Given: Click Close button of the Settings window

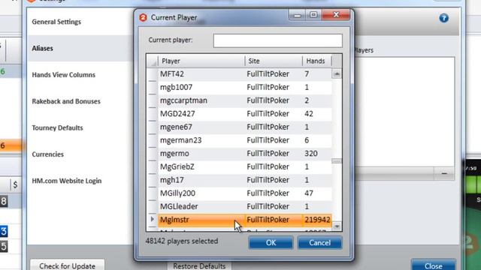Looking at the screenshot, I should tap(433, 265).
